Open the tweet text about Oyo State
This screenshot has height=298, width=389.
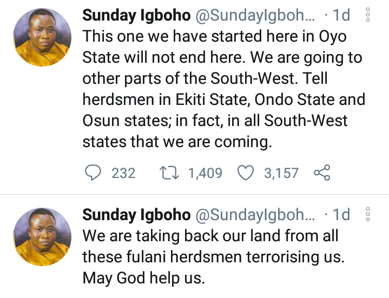(x=224, y=89)
